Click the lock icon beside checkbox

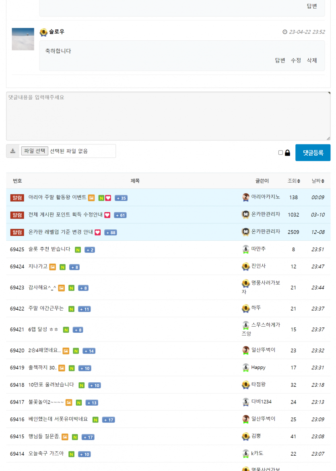(x=287, y=152)
